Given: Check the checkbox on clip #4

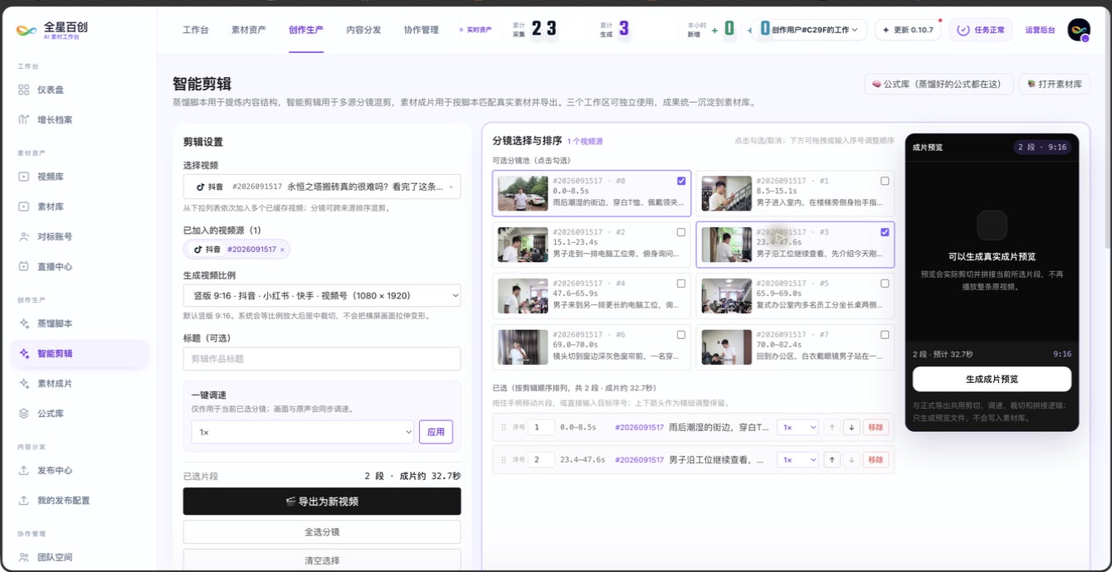Looking at the screenshot, I should coord(681,284).
